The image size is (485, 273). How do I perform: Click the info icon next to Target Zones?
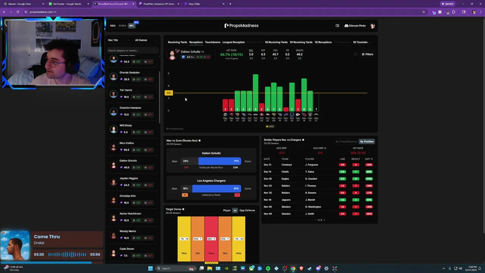click(x=183, y=209)
